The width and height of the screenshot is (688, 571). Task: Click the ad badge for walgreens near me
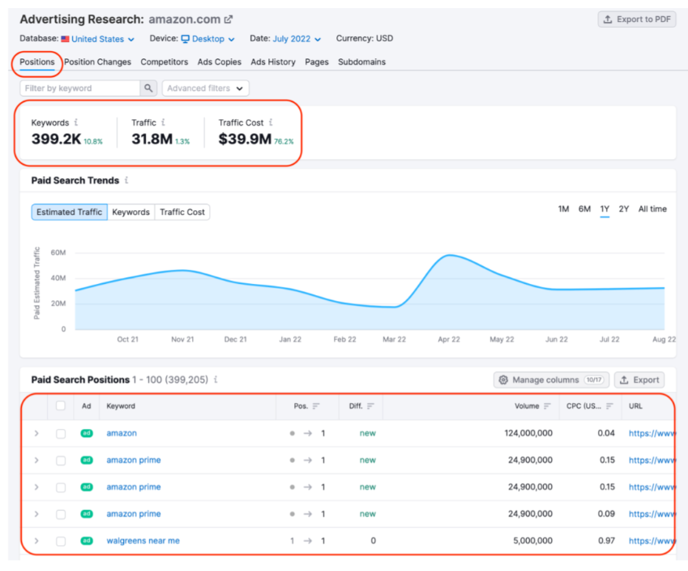[87, 541]
